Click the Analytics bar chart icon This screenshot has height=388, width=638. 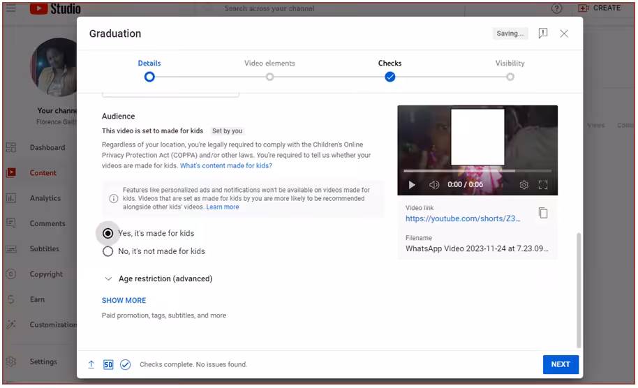click(11, 198)
